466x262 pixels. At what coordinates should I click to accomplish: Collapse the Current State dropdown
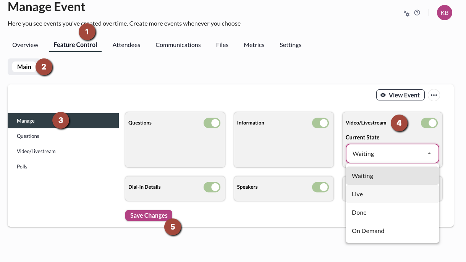[x=429, y=154]
